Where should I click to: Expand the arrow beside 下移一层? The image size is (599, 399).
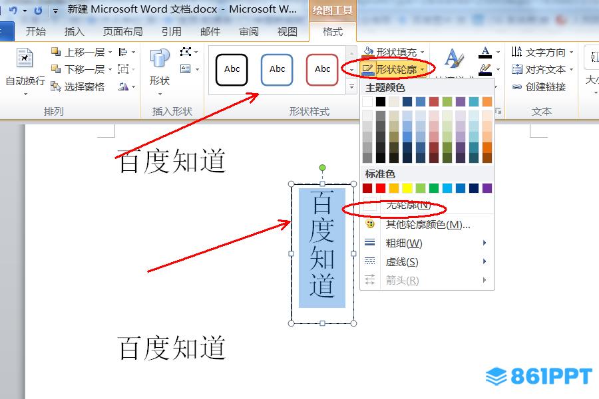[x=110, y=69]
